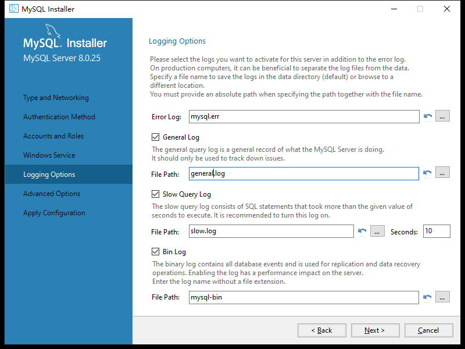Select Accounts and Roles step
Viewport: 465px width, 349px height.
[x=53, y=136]
